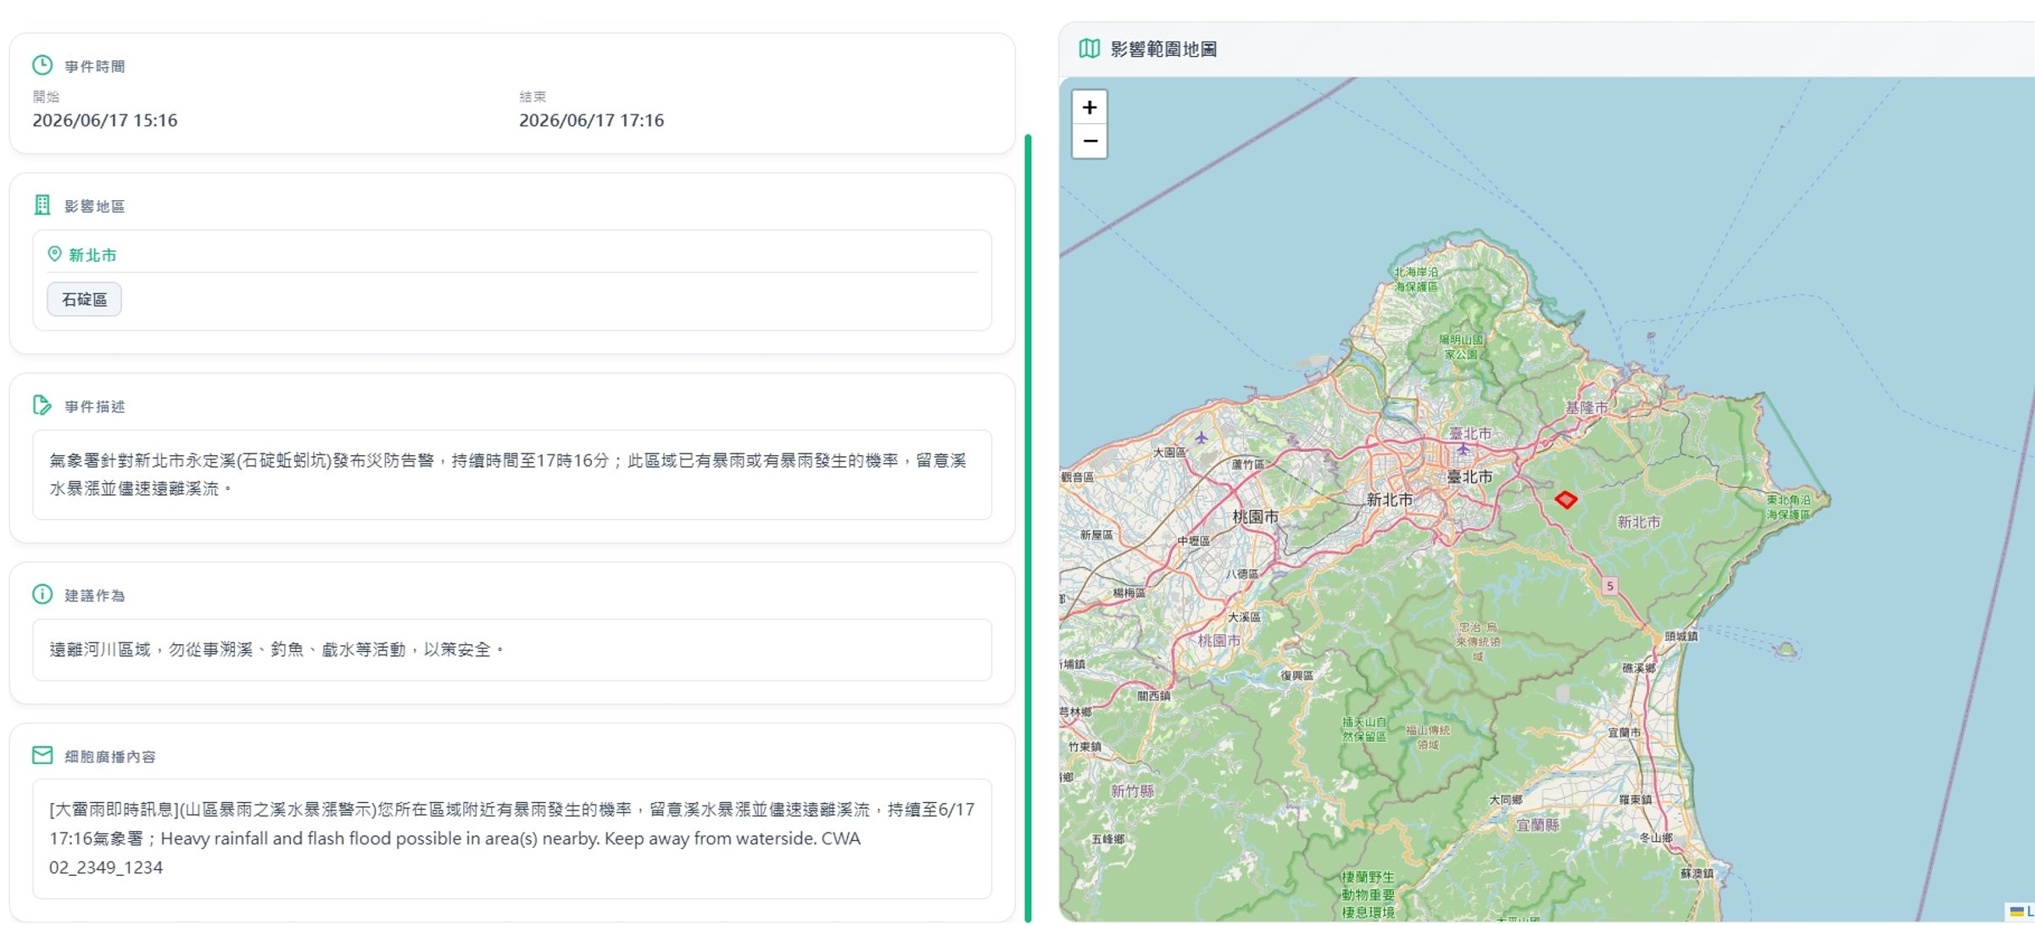Click the clock icon beside 事件時間
Viewport: 2035px width, 925px height.
(x=42, y=65)
